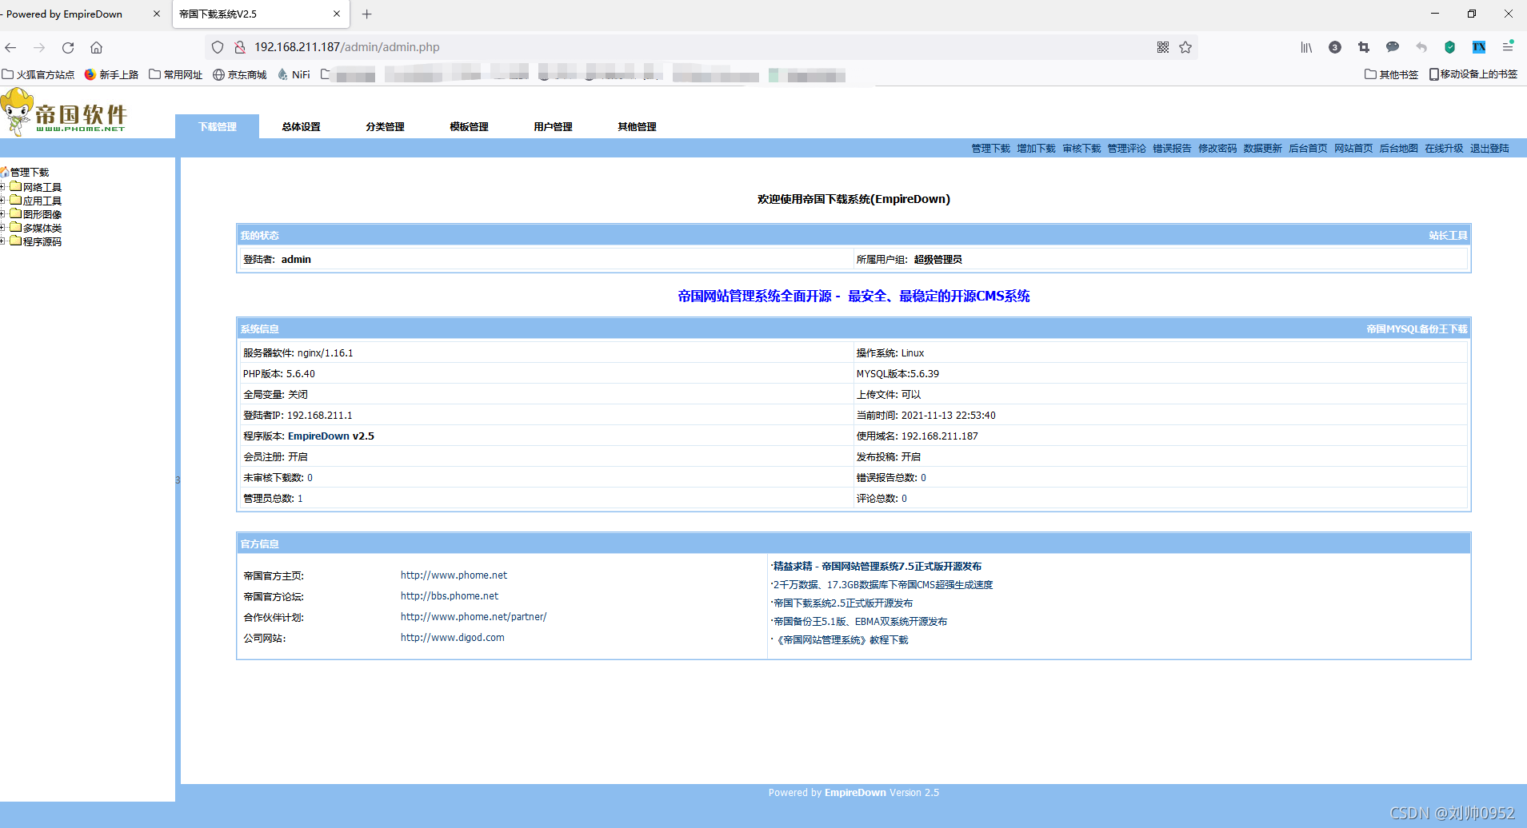Open the 分类管理 menu tab

coord(385,126)
